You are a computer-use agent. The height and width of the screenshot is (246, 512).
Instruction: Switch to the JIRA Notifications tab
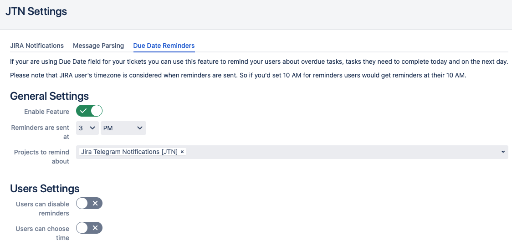coord(37,46)
